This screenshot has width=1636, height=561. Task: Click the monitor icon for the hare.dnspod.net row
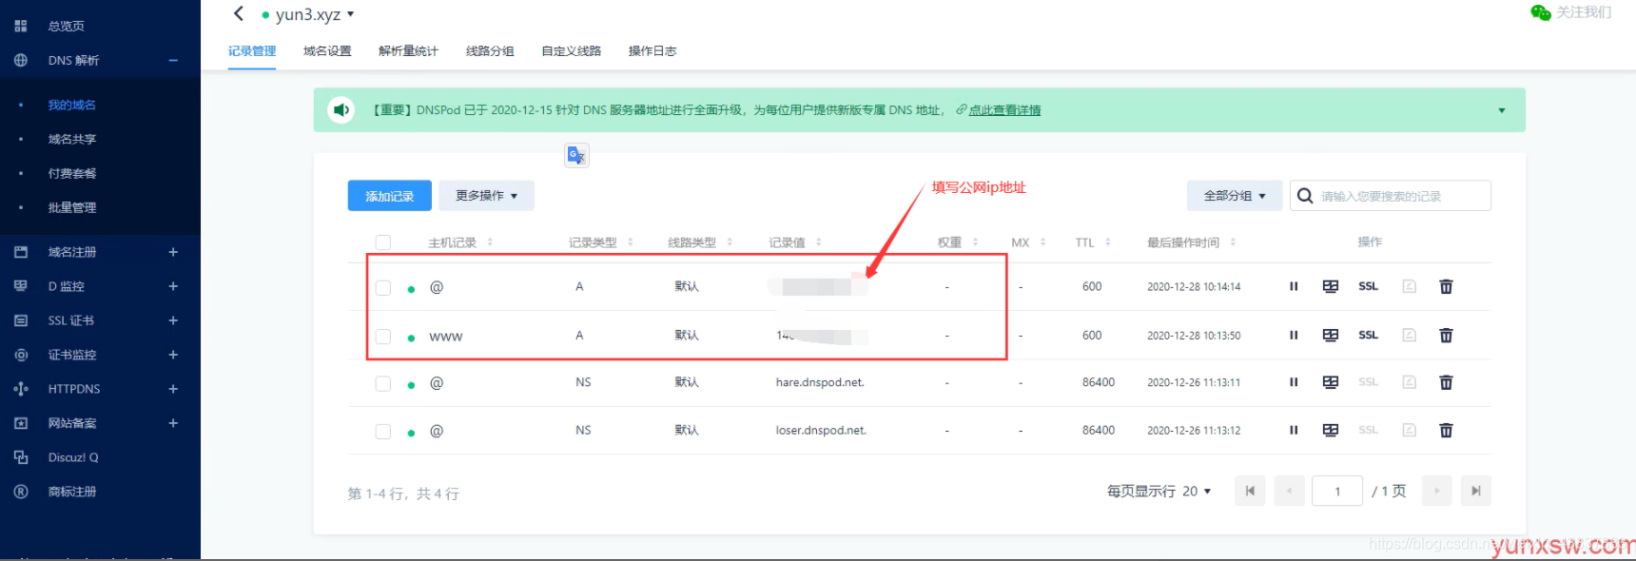pos(1331,382)
